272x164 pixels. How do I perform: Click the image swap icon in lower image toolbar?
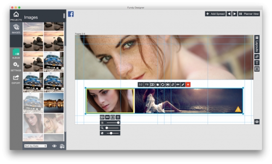(x=102, y=117)
